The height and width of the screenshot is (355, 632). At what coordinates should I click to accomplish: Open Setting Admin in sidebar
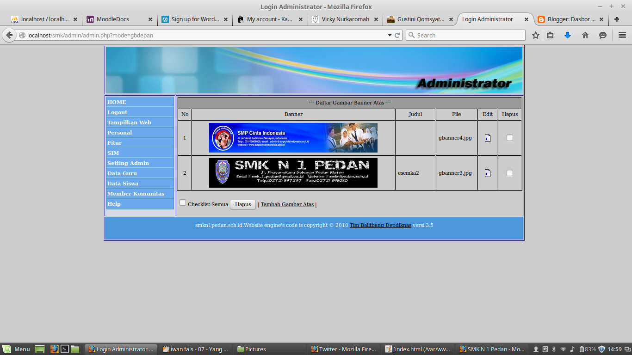[140, 163]
